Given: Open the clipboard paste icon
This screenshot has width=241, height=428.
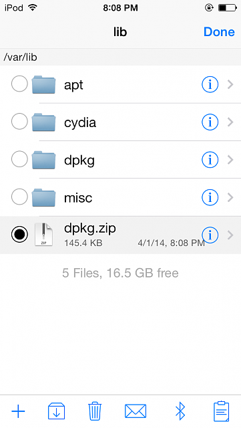Looking at the screenshot, I should point(221,411).
